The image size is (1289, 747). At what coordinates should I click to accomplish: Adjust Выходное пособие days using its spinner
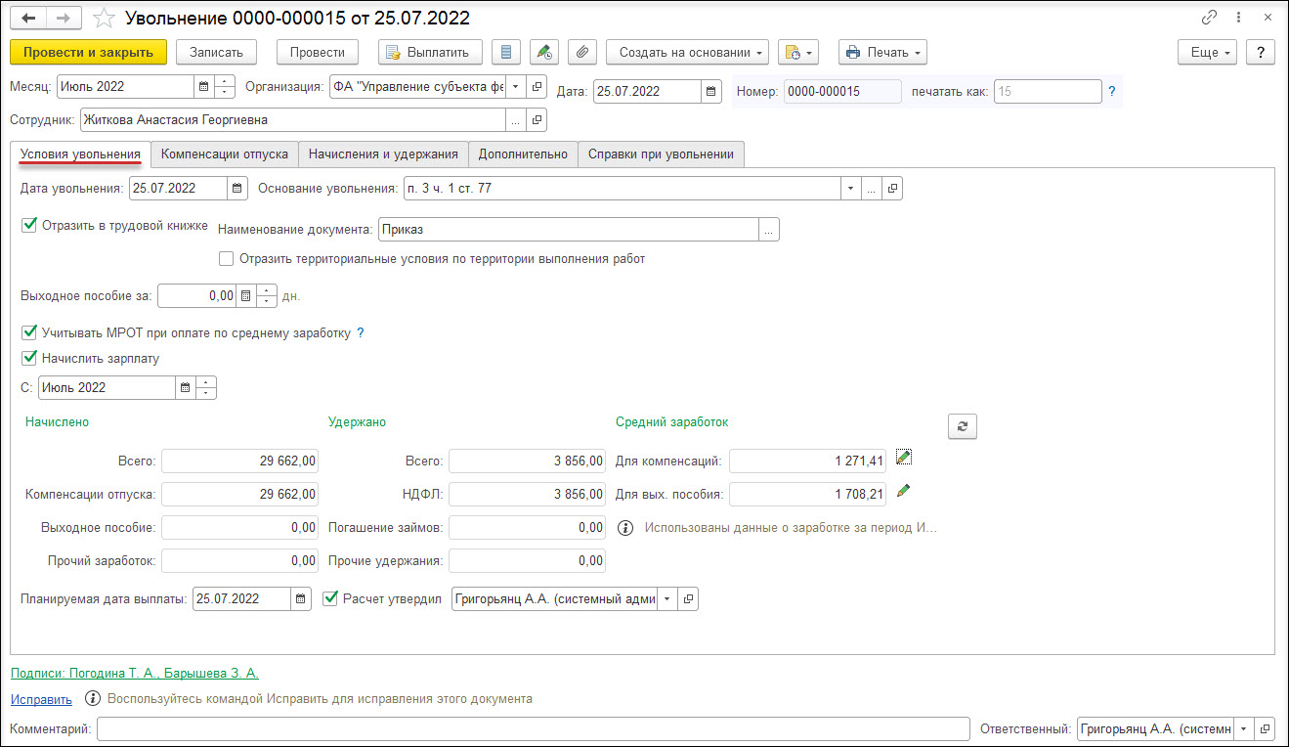pos(267,295)
